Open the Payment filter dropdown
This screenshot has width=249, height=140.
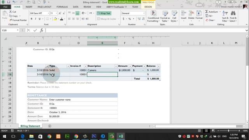tap(144, 66)
